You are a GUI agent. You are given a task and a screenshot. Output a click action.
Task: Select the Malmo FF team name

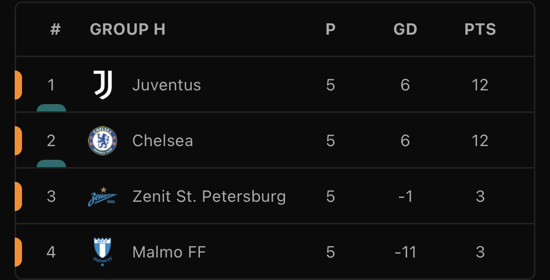169,252
